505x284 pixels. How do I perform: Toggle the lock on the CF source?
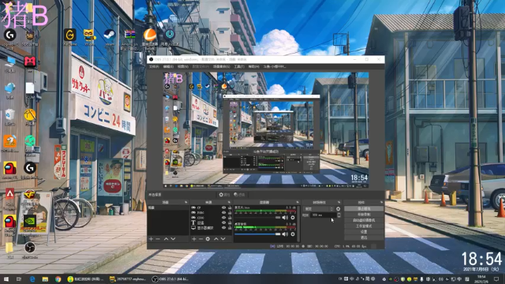coord(230,208)
